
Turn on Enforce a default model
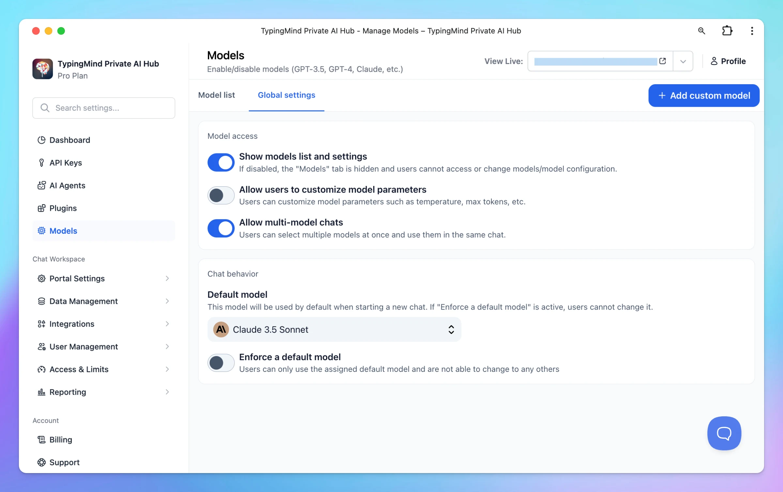(221, 362)
